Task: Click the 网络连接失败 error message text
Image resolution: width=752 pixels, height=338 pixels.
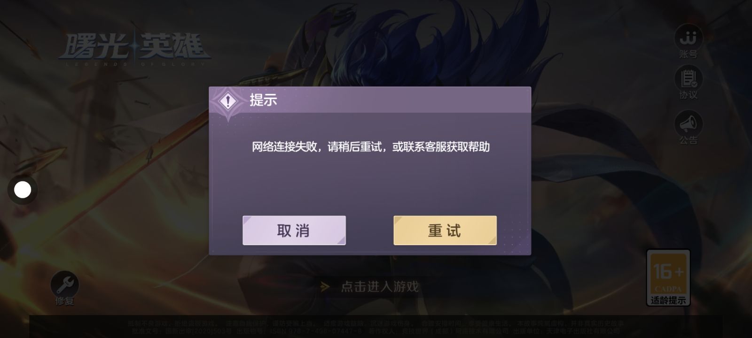Action: pyautogui.click(x=371, y=147)
